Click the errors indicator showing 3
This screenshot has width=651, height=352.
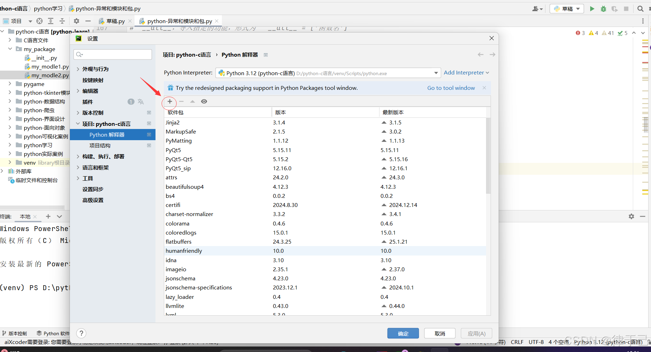click(580, 33)
